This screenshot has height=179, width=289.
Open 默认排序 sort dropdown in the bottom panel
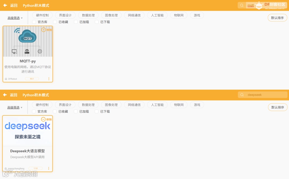point(277,107)
